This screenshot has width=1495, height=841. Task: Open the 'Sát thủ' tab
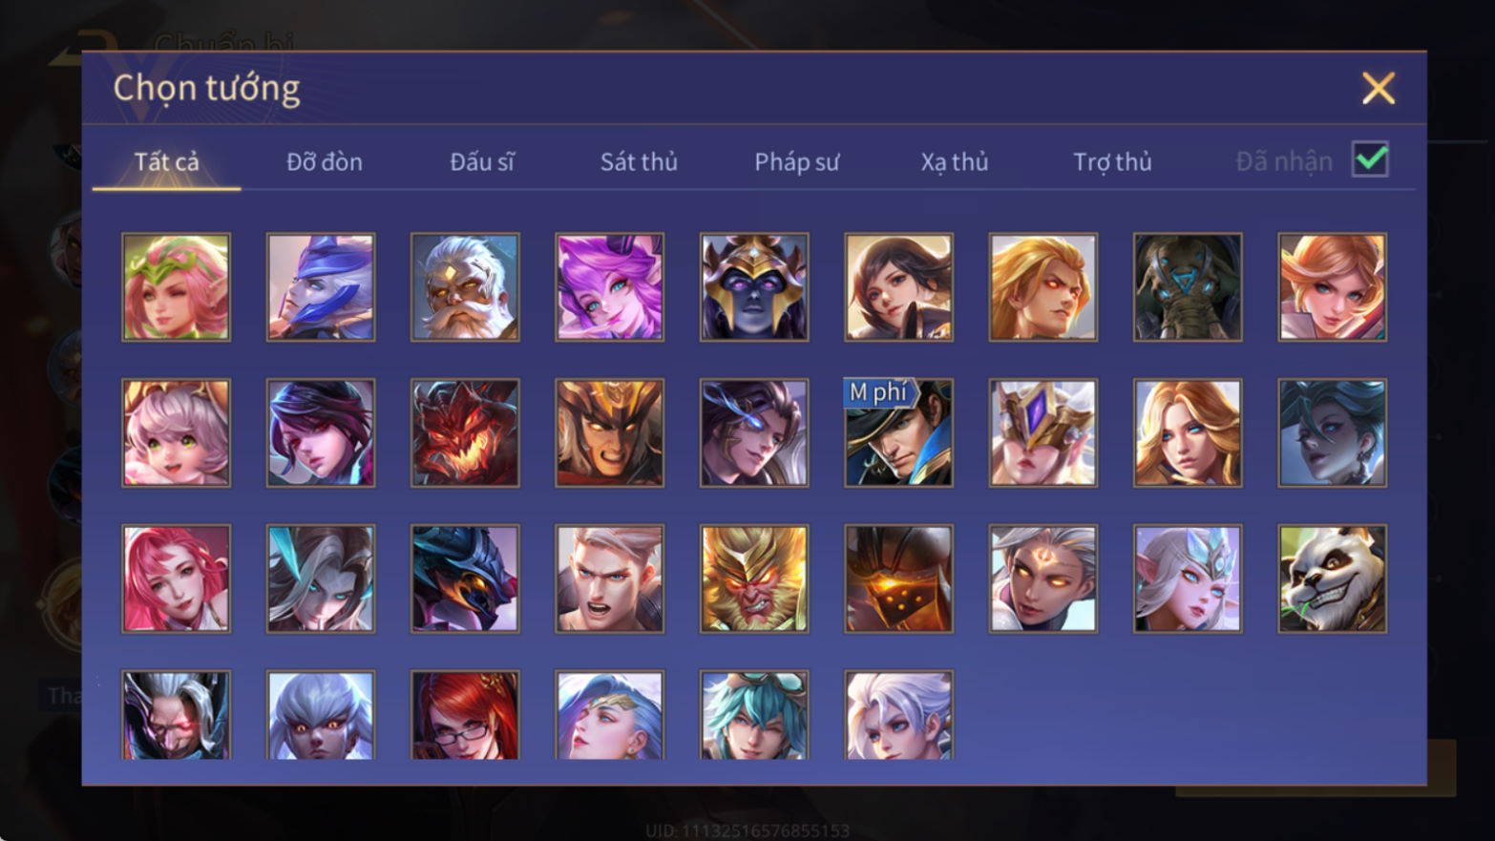pos(639,162)
